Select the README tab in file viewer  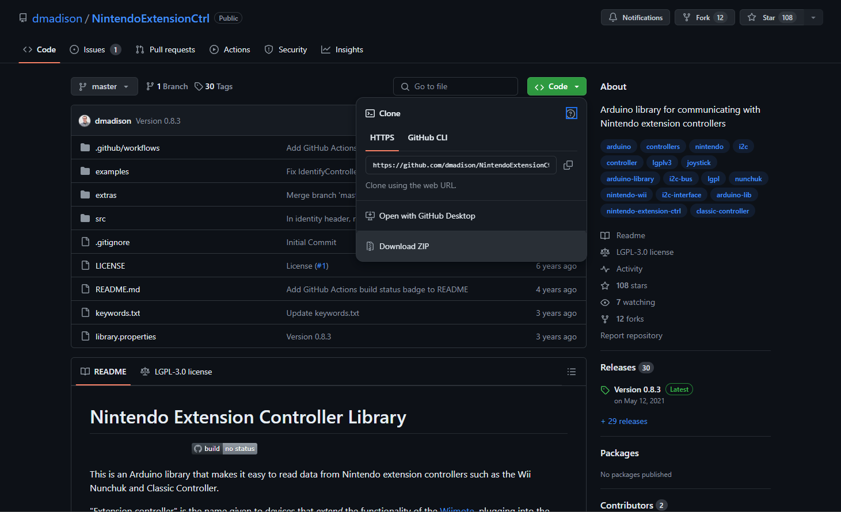pos(104,372)
